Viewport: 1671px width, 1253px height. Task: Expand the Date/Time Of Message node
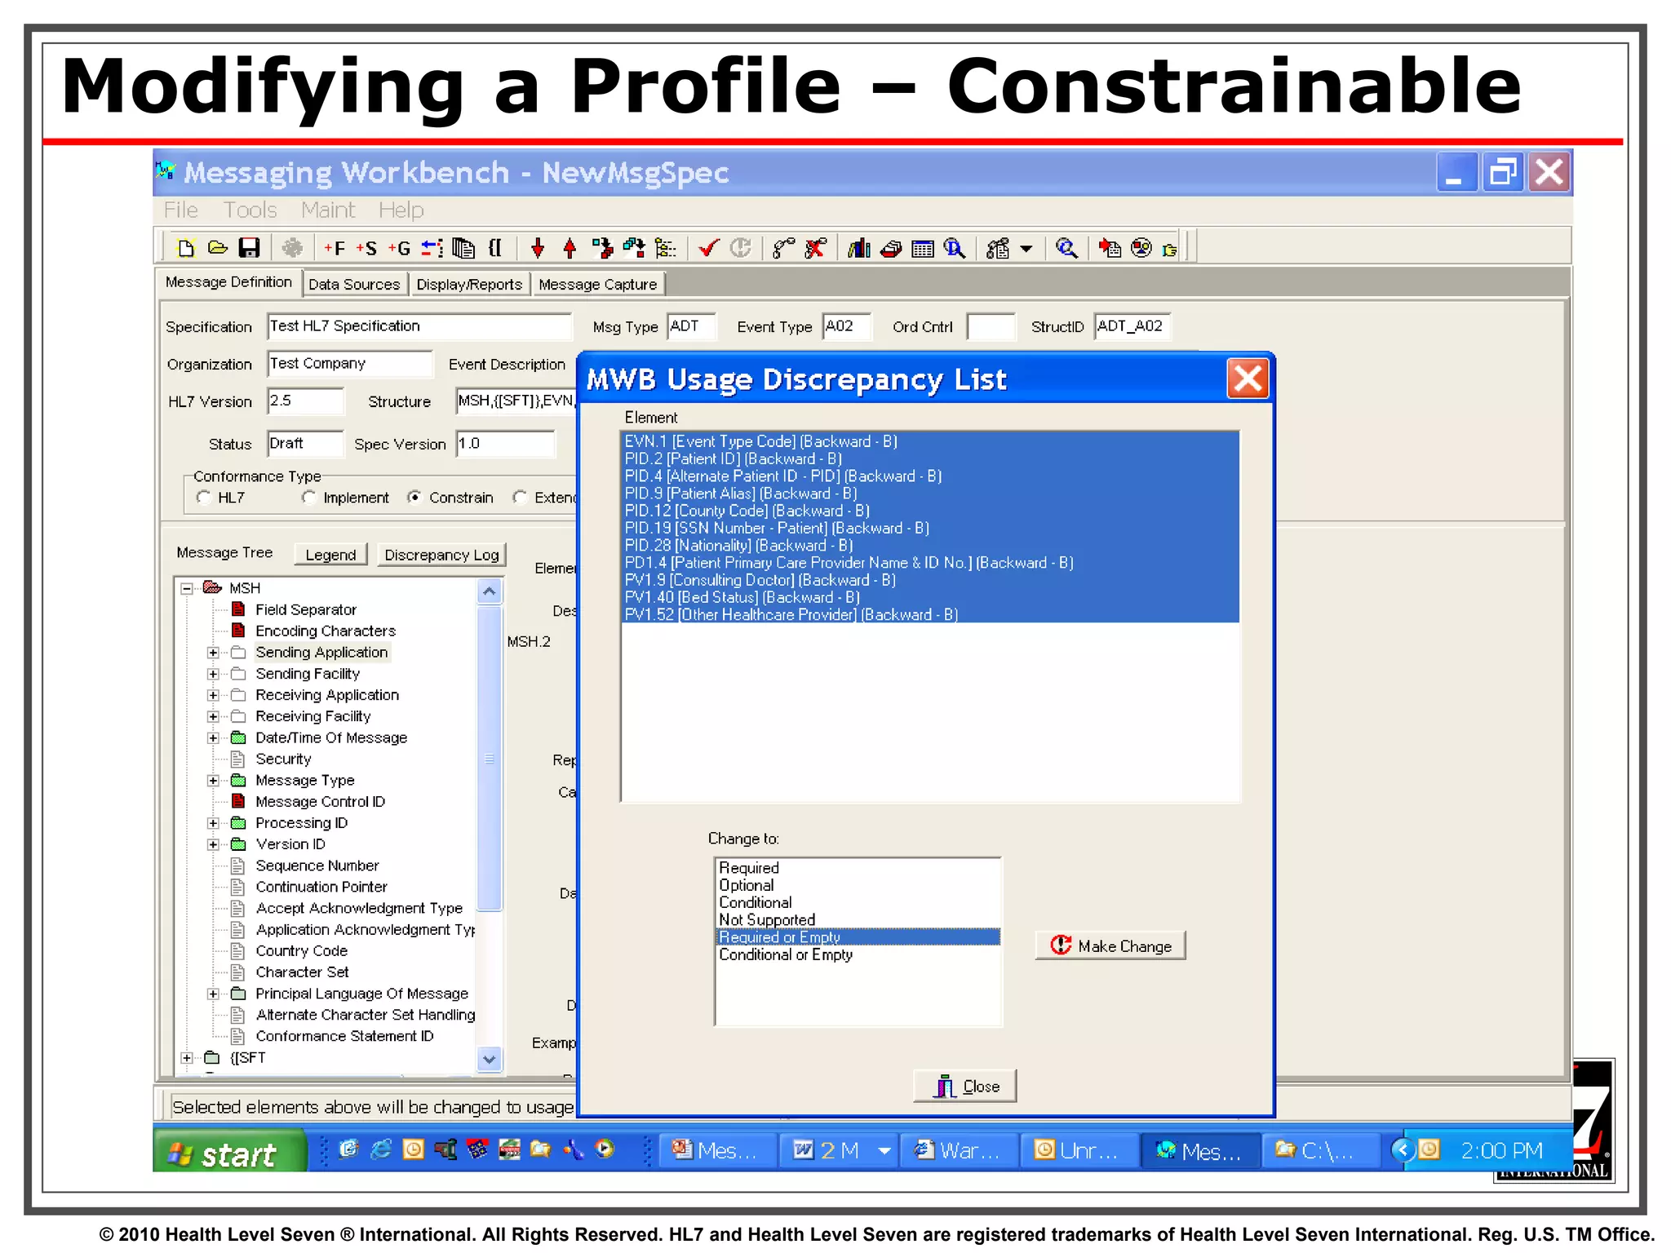[213, 737]
